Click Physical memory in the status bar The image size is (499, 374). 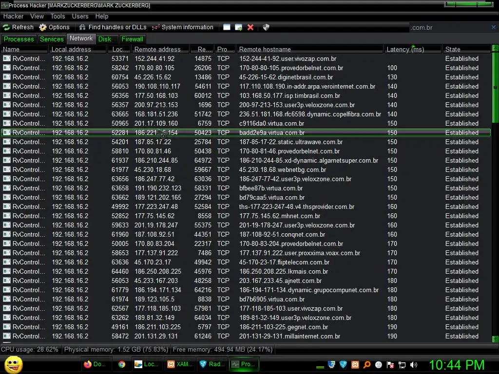(116, 349)
